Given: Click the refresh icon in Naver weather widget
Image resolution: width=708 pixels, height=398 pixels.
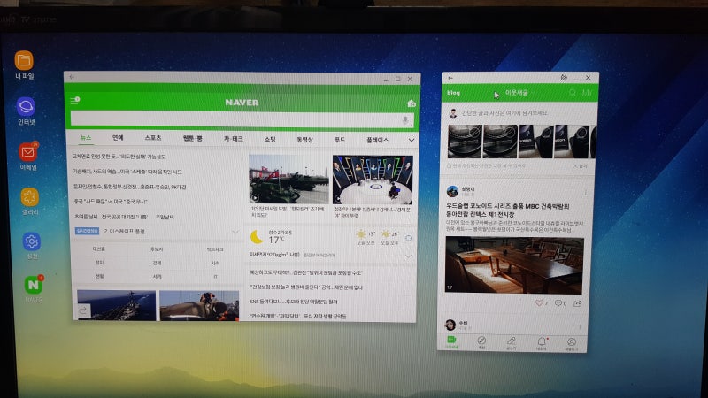Looking at the screenshot, I should (408, 238).
